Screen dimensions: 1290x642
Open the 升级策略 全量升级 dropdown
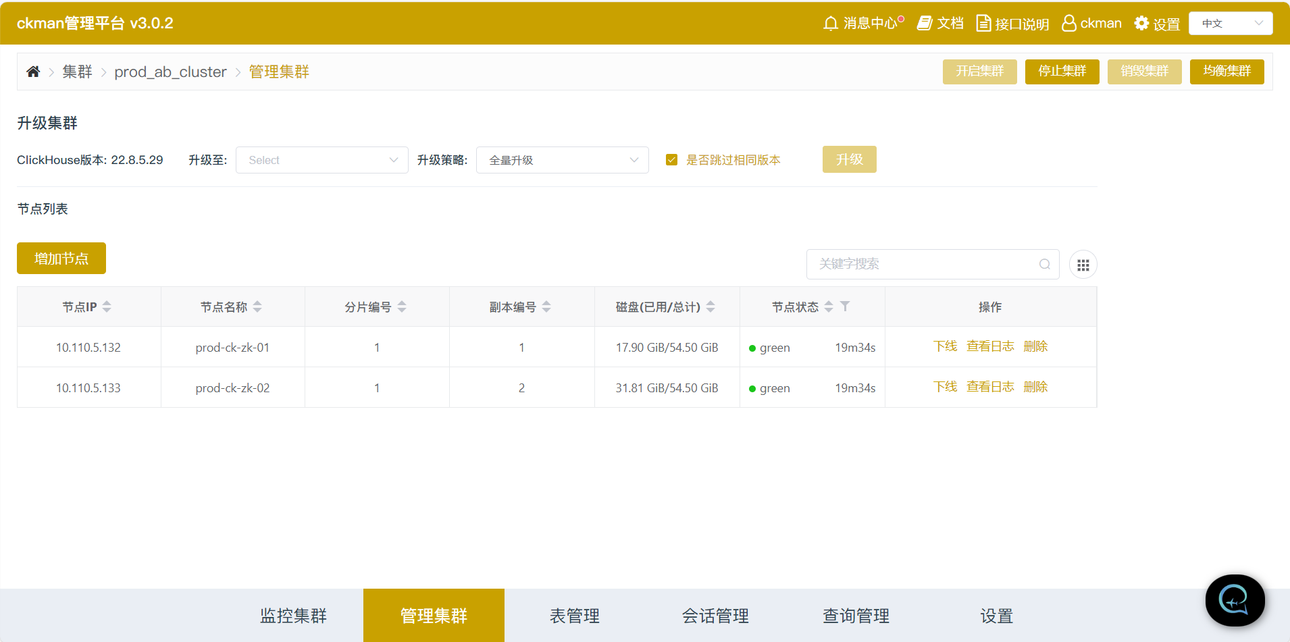click(x=563, y=160)
